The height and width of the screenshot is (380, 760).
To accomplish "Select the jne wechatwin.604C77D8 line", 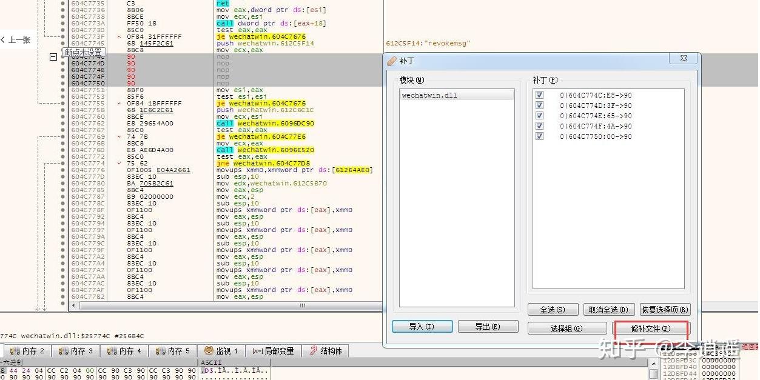I will click(x=263, y=164).
